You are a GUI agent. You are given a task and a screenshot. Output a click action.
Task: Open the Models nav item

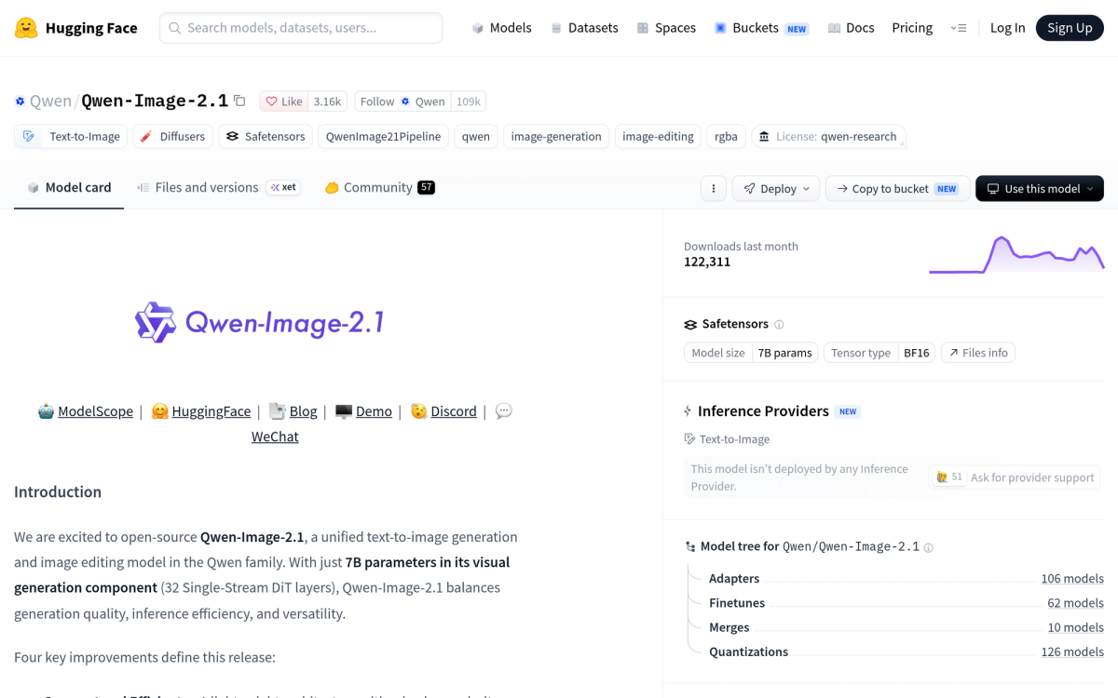tap(501, 28)
